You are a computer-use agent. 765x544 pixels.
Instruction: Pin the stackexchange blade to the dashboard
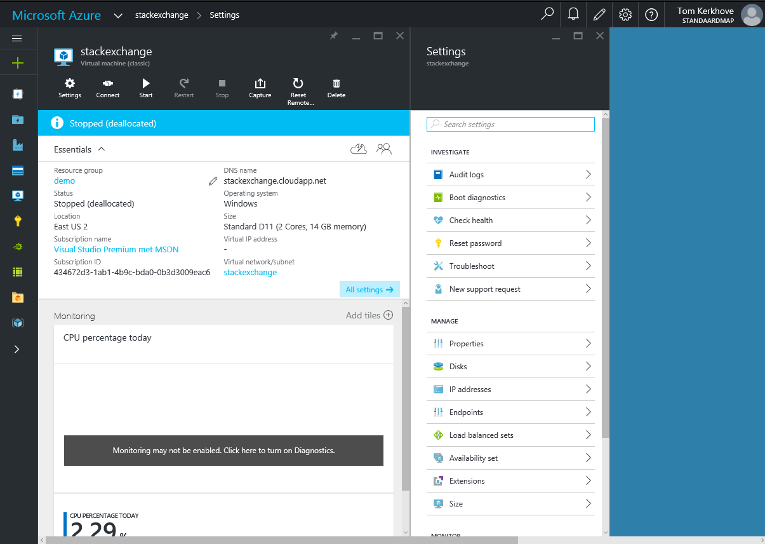point(333,36)
